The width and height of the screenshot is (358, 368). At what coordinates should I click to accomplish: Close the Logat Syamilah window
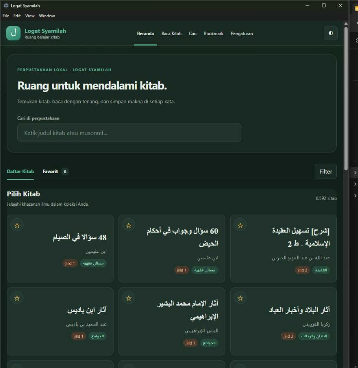coord(340,5)
